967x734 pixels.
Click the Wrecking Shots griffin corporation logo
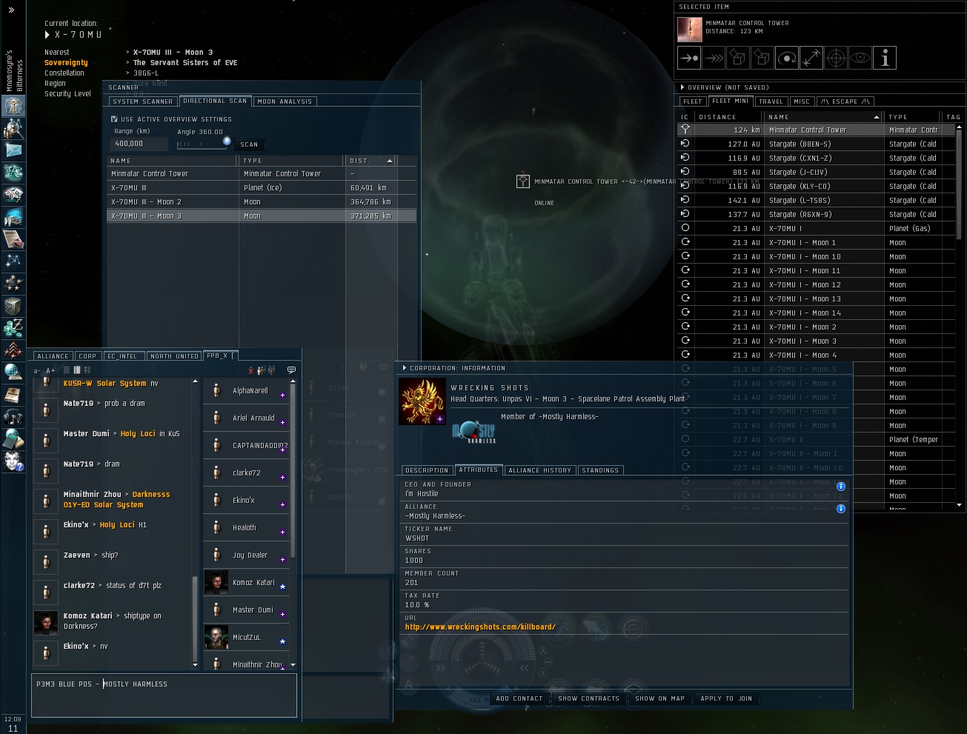422,401
